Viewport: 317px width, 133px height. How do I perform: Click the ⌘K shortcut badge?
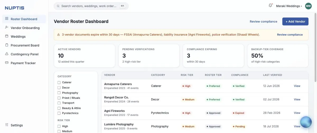point(122,6)
